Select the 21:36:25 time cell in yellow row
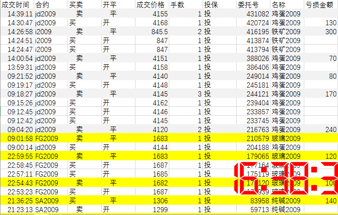Screen dimensions: 338x215 [x=20, y=200]
